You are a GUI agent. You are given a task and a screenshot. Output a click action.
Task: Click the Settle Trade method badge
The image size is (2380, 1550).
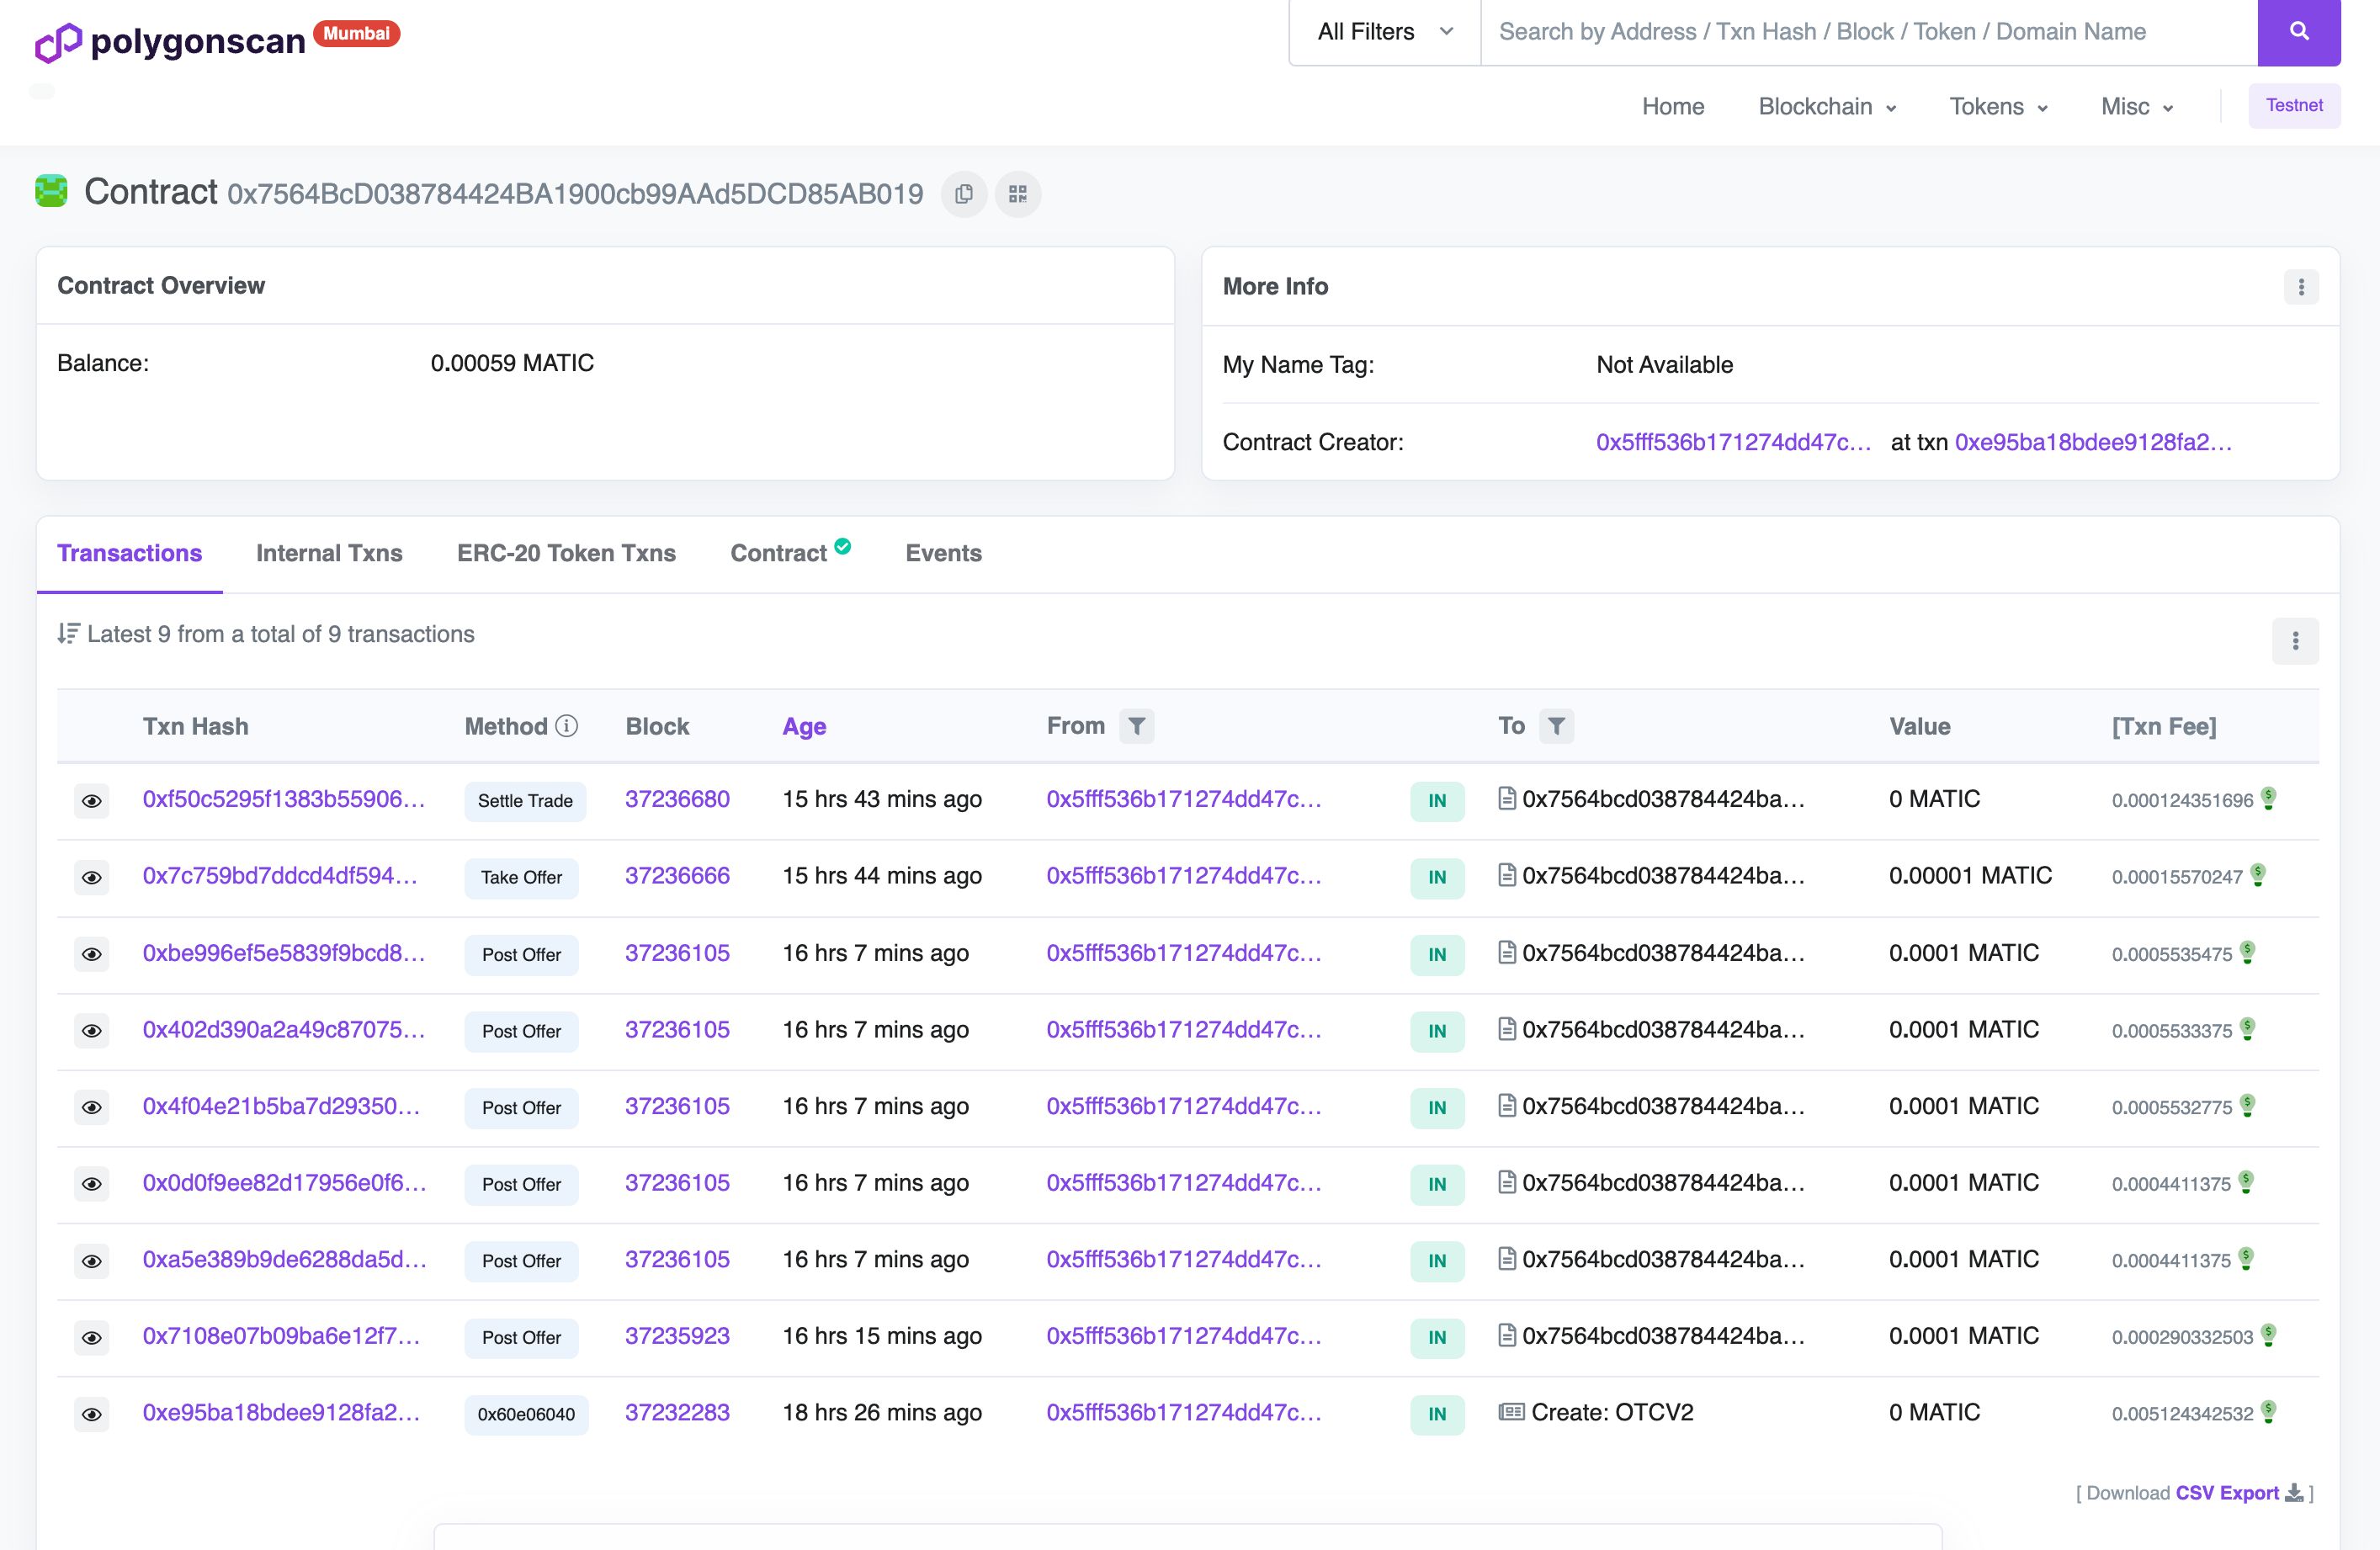point(525,801)
